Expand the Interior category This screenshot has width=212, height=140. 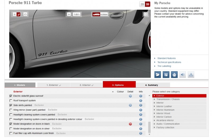pyautogui.click(x=179, y=103)
